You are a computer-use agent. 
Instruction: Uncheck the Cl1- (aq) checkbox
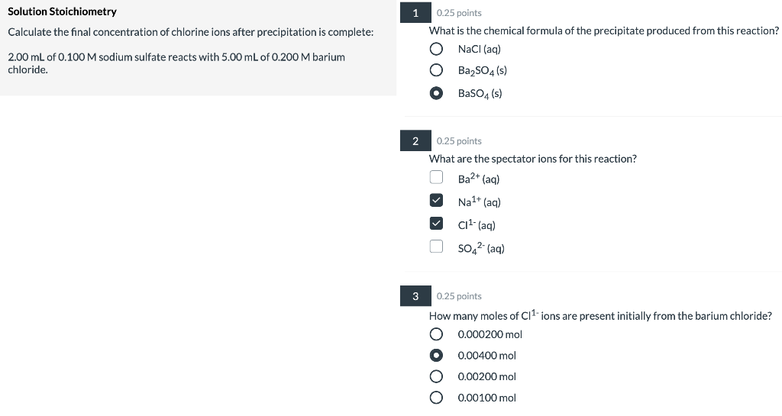coord(436,224)
